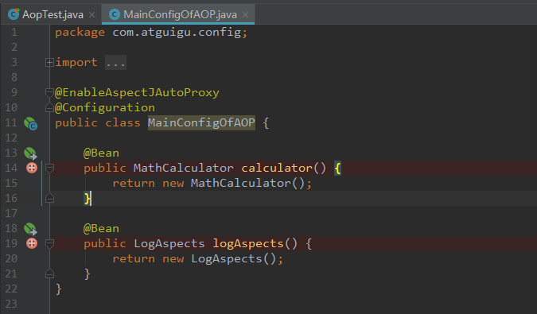Click the folded import ellipsis placeholder

point(115,63)
